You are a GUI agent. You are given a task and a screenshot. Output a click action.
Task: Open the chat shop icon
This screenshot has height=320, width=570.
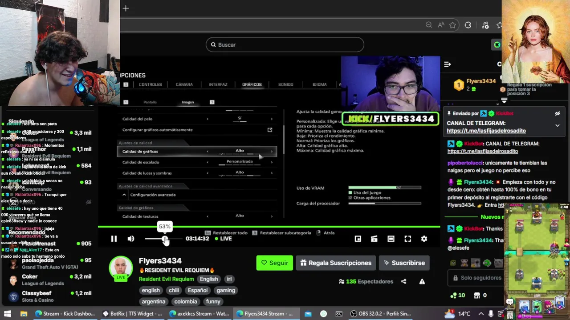click(x=477, y=295)
